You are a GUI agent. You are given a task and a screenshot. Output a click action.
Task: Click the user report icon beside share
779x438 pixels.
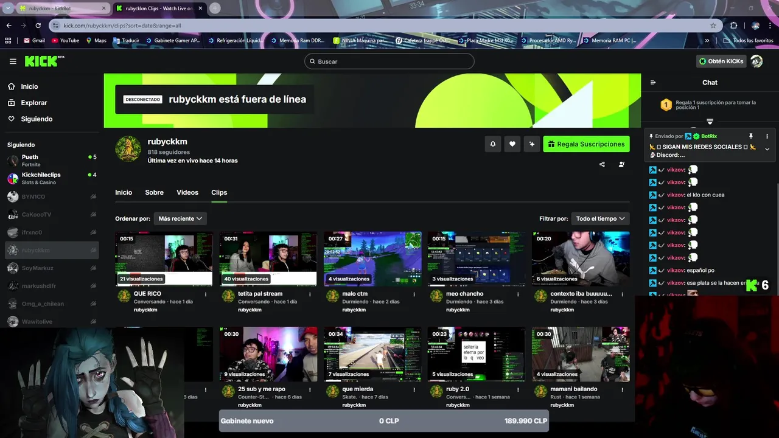(621, 164)
